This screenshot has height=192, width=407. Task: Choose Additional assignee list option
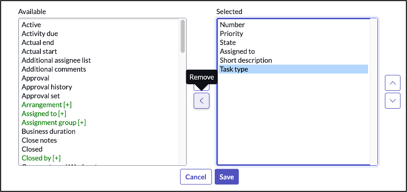56,60
